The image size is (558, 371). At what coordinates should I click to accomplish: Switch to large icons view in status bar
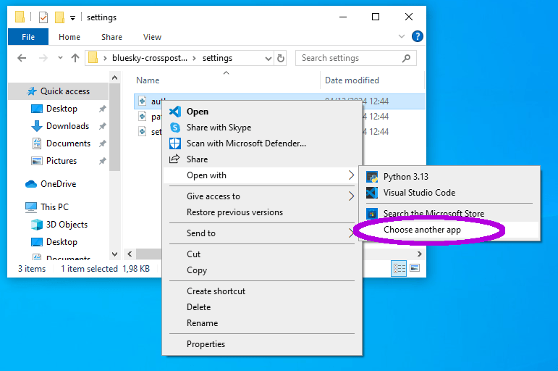[x=415, y=268]
